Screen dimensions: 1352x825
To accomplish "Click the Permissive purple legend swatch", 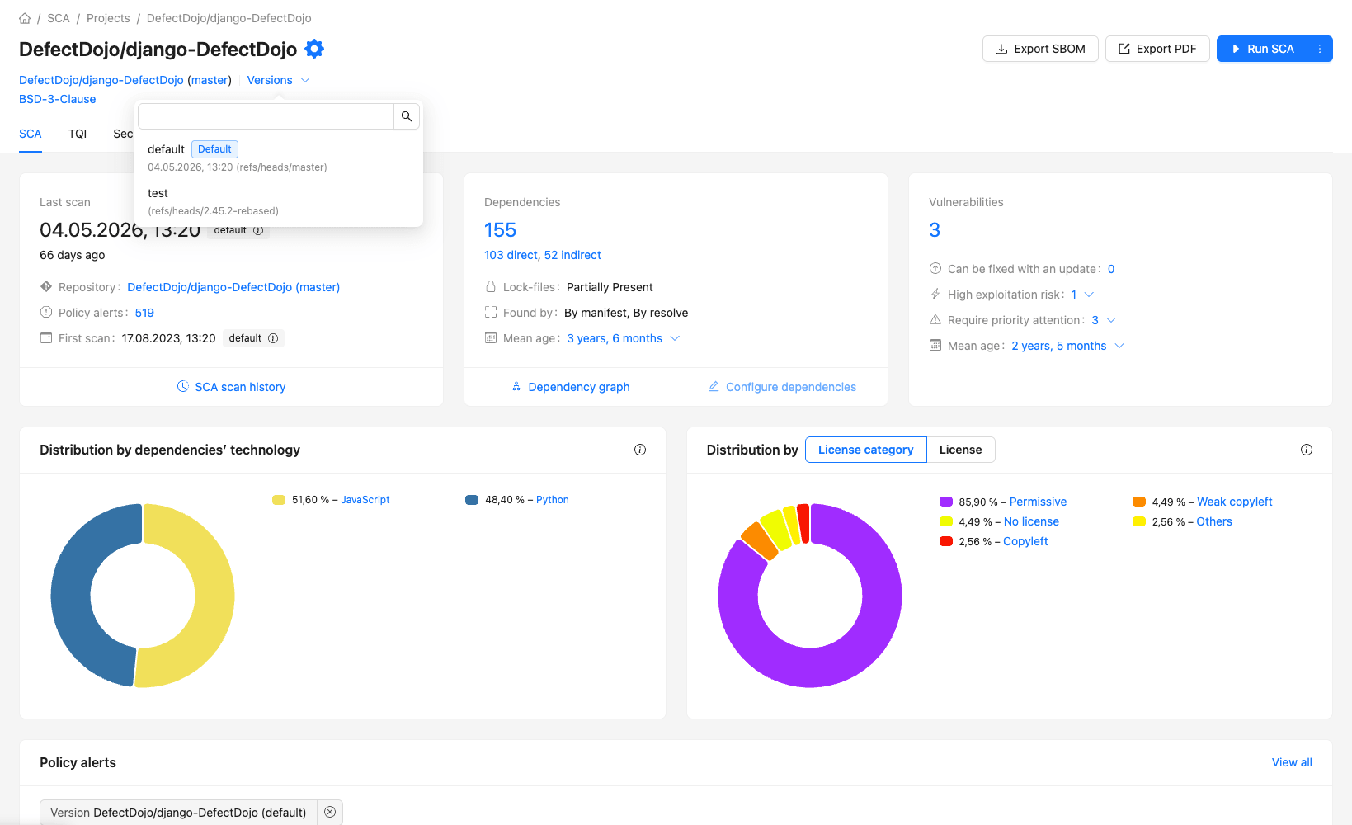I will pyautogui.click(x=946, y=502).
